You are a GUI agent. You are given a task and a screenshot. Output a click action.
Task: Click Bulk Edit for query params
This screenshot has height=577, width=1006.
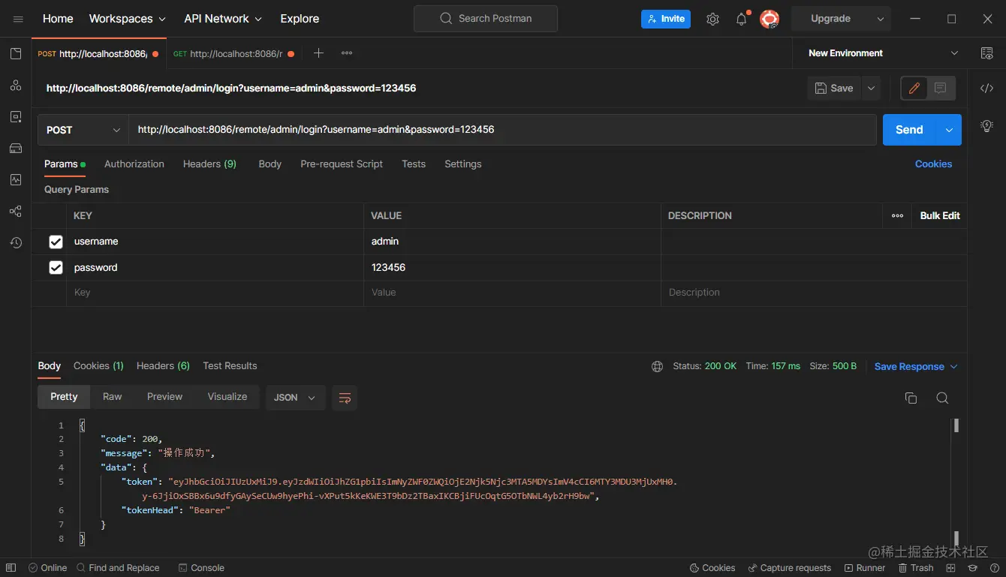tap(940, 215)
